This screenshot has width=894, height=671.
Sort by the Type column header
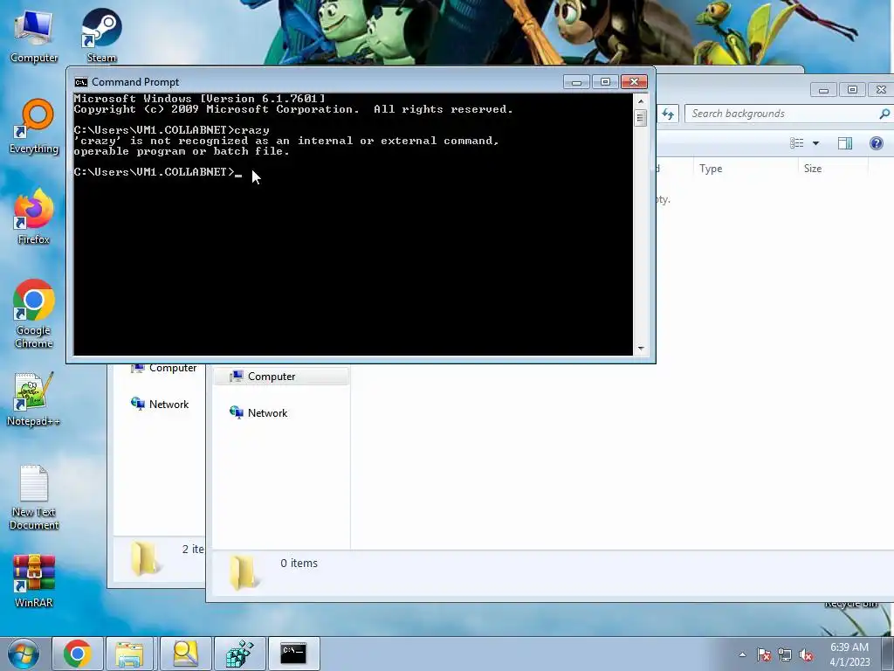click(745, 169)
